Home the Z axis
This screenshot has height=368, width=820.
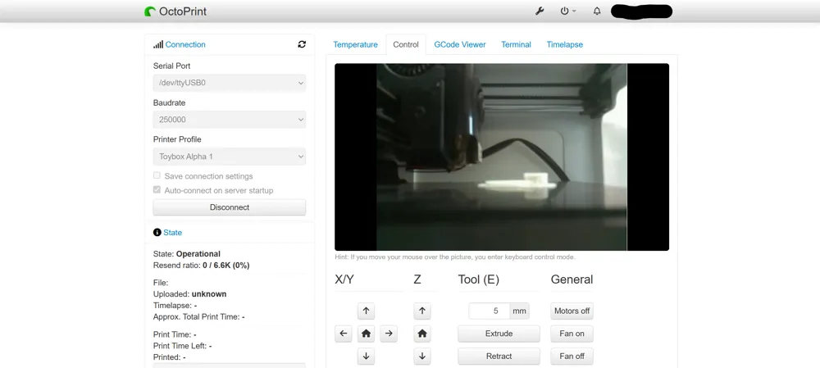[x=422, y=333]
